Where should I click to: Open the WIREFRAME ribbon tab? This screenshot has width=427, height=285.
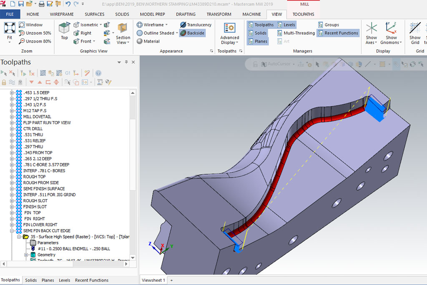[62, 14]
